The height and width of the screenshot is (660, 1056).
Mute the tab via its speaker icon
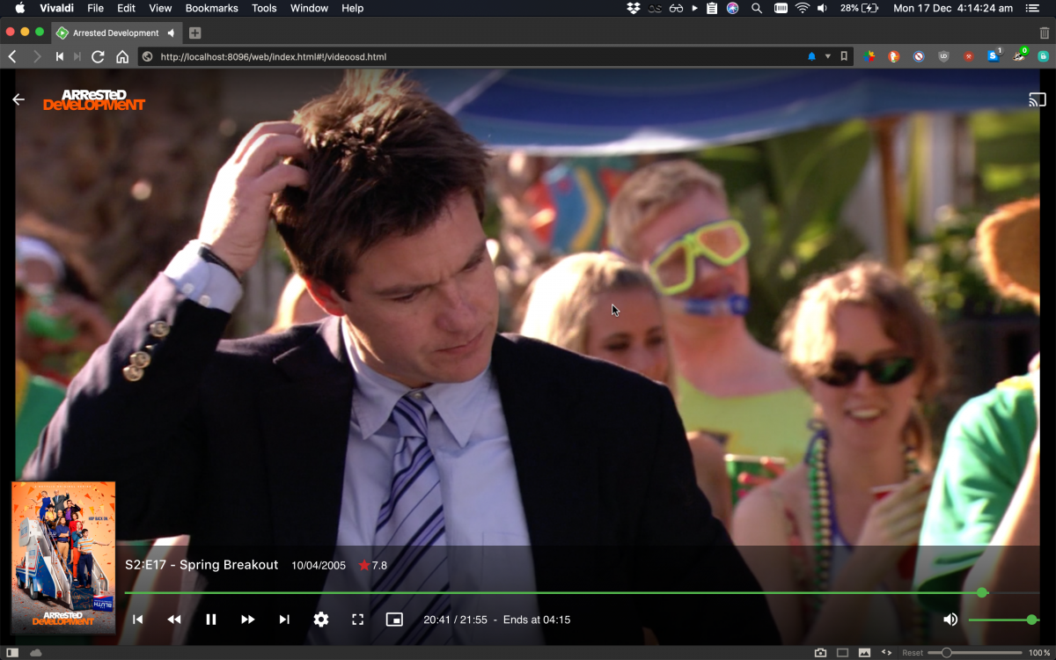coord(171,33)
